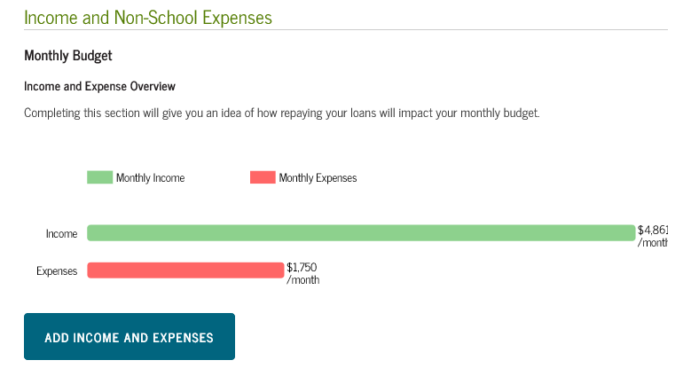
Task: Click the $4,861 income value label
Action: tap(652, 230)
